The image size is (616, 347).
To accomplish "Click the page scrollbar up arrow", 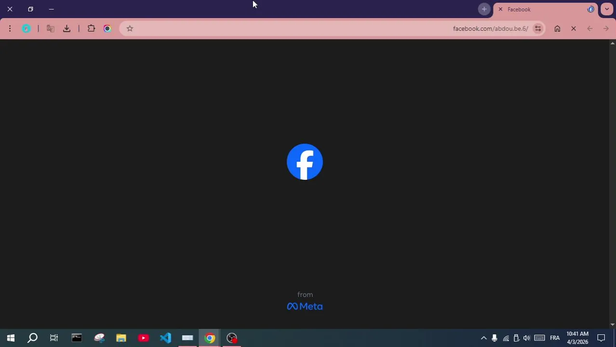I will (x=612, y=43).
